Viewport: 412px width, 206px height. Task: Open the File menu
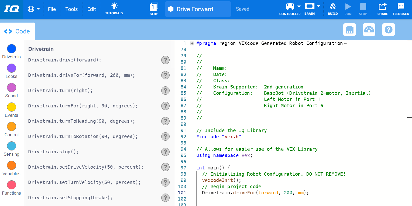coord(52,9)
